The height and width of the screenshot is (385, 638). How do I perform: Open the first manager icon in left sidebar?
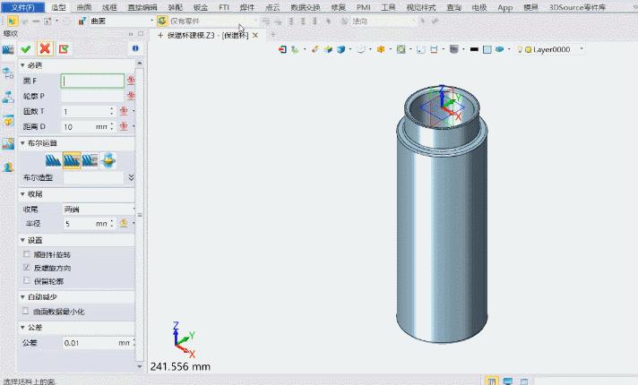8,73
